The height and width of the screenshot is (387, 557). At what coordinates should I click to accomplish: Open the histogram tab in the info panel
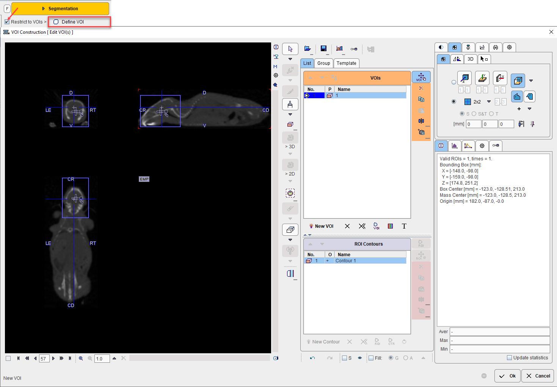455,146
